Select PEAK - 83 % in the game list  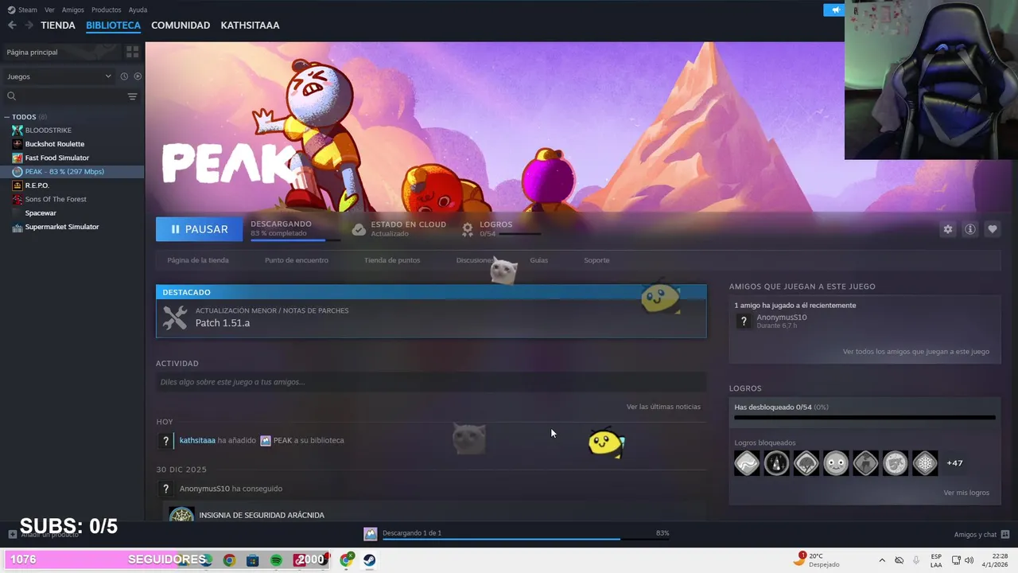tap(72, 172)
